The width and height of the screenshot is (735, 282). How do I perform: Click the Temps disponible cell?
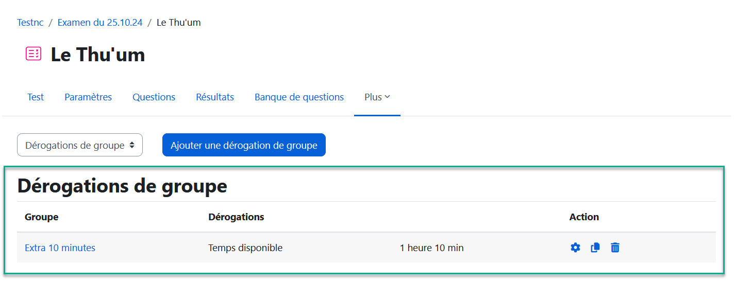point(245,248)
